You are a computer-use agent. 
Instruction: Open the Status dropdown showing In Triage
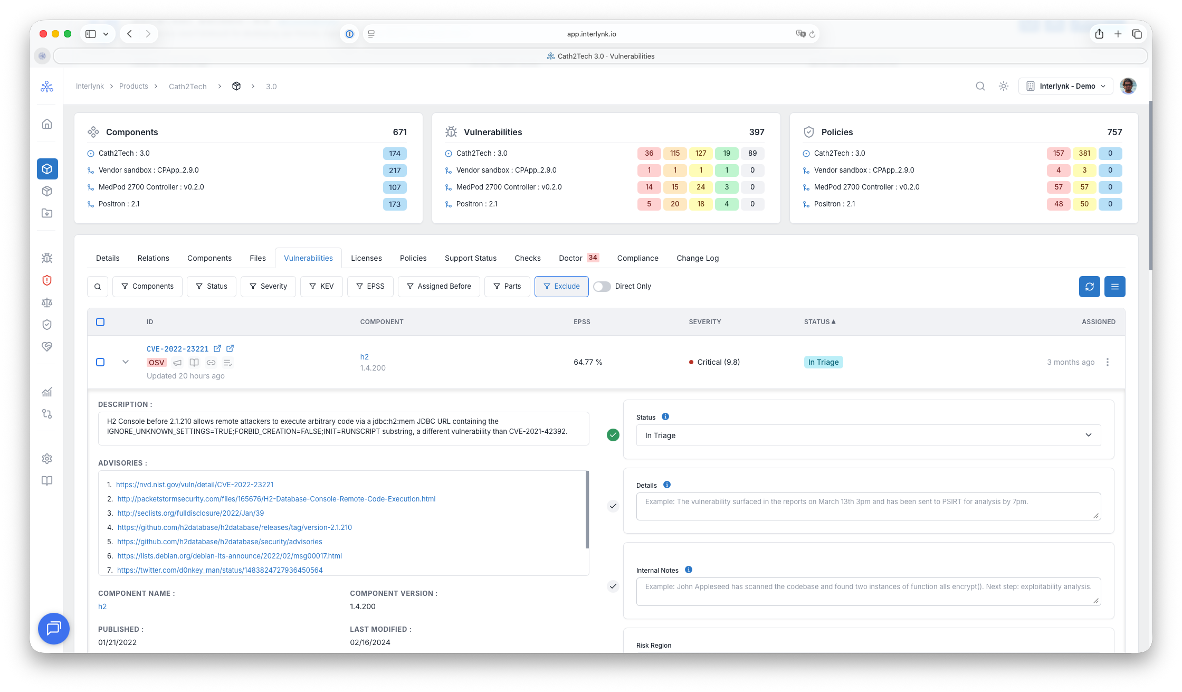point(869,435)
